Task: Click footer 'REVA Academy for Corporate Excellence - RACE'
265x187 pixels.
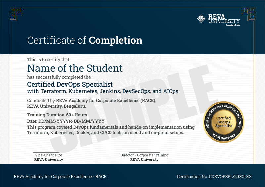Action: [60, 177]
